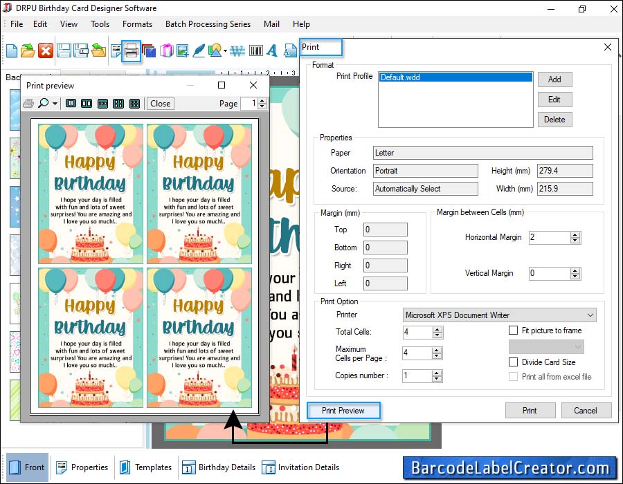Click the feather pen signature icon
This screenshot has height=484, width=623.
199,50
